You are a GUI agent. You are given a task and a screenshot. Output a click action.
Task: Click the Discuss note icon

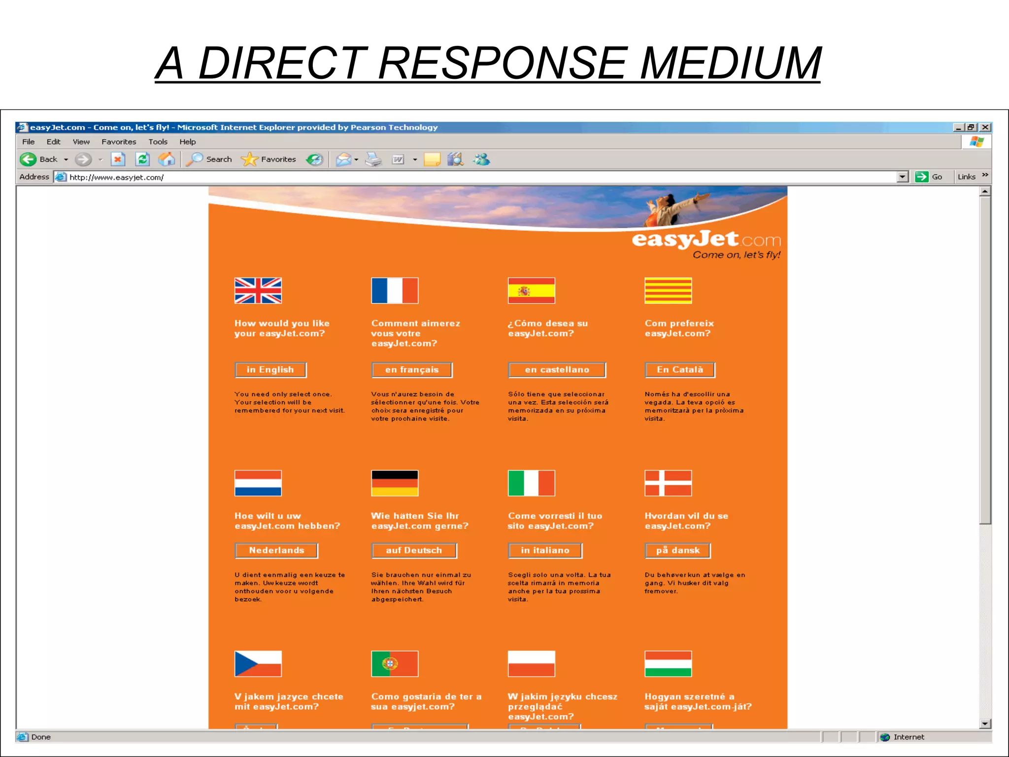(432, 159)
